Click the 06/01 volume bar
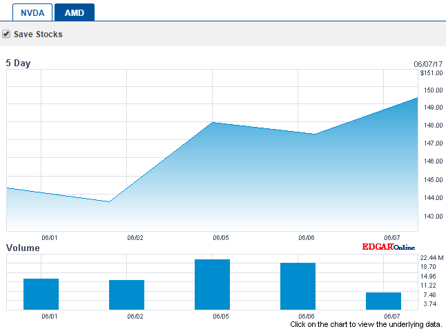Viewport: 446px width, 329px height. coord(41,294)
